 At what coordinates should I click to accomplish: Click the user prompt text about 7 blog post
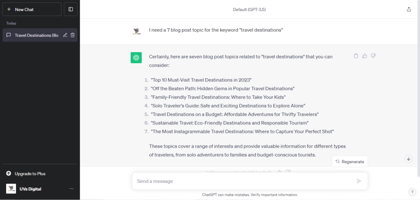[x=216, y=30]
